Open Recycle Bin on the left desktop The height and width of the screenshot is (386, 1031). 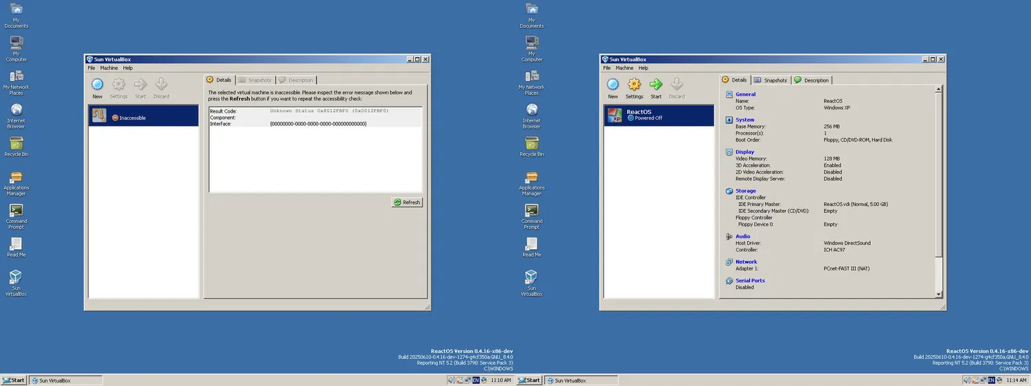(16, 147)
